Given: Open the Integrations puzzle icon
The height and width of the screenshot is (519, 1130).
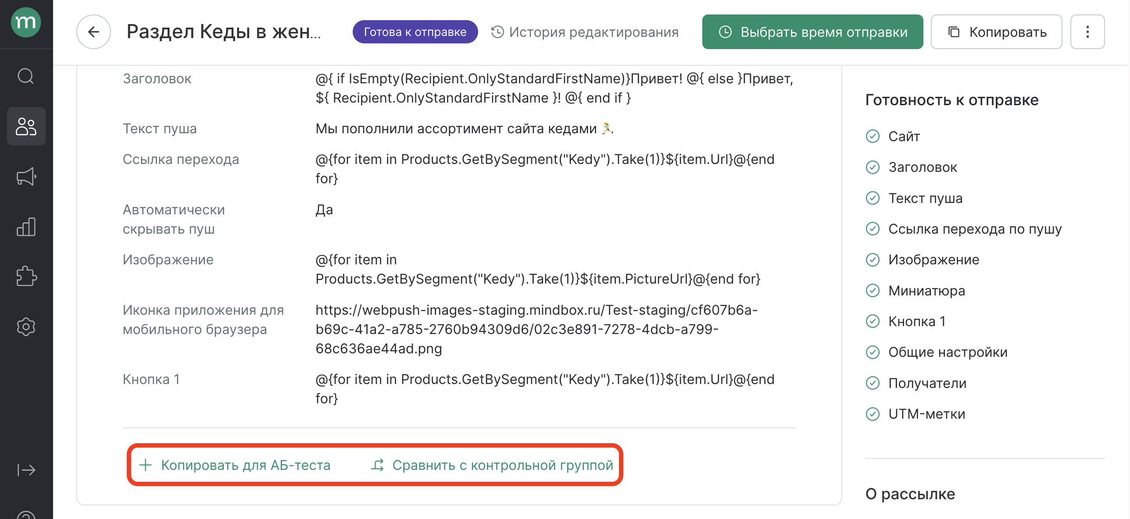Looking at the screenshot, I should [26, 276].
